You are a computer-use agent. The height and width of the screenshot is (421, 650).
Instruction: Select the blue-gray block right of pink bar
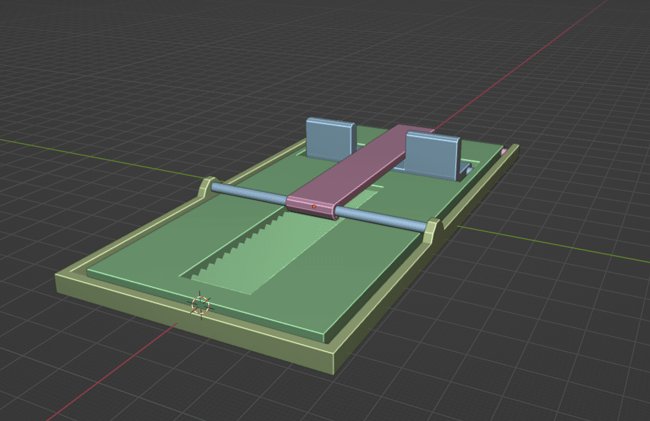pos(433,156)
